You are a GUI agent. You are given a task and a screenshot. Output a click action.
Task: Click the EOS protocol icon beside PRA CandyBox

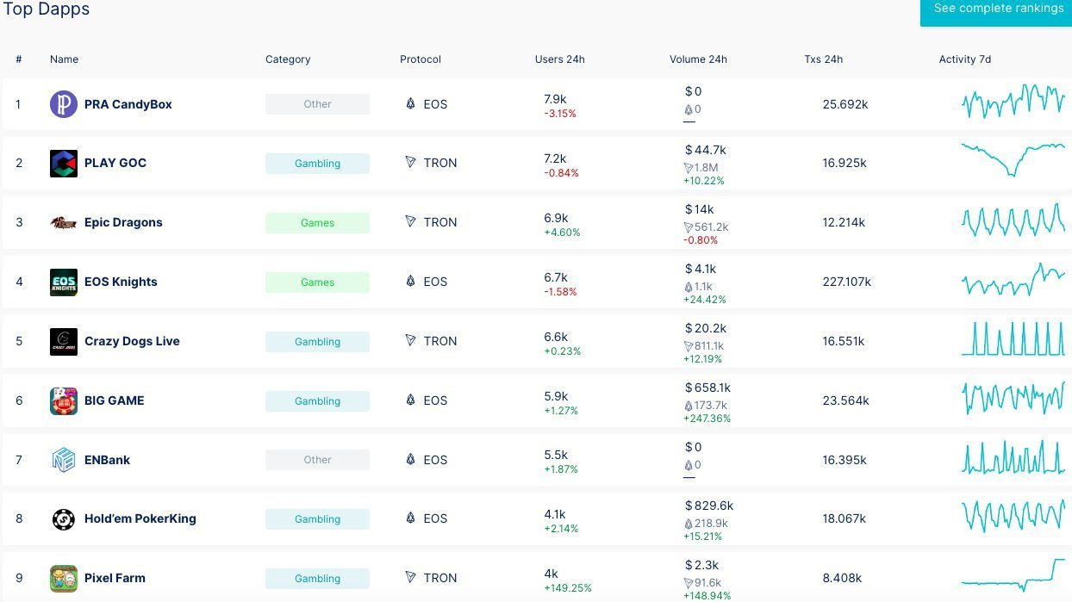pos(409,104)
